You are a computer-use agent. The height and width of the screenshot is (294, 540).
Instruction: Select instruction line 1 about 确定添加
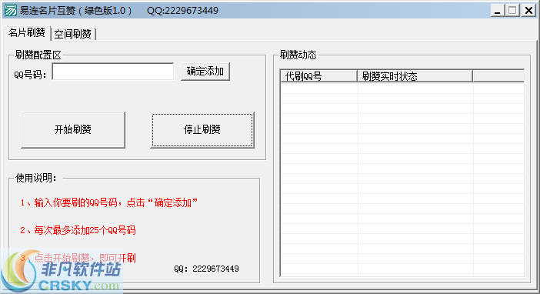click(x=108, y=202)
